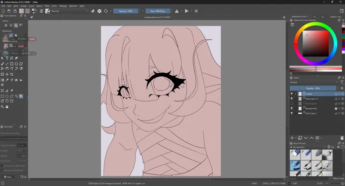Image resolution: width=345 pixels, height=186 pixels.
Task: Hide the Lineart layer
Action: tap(292, 94)
